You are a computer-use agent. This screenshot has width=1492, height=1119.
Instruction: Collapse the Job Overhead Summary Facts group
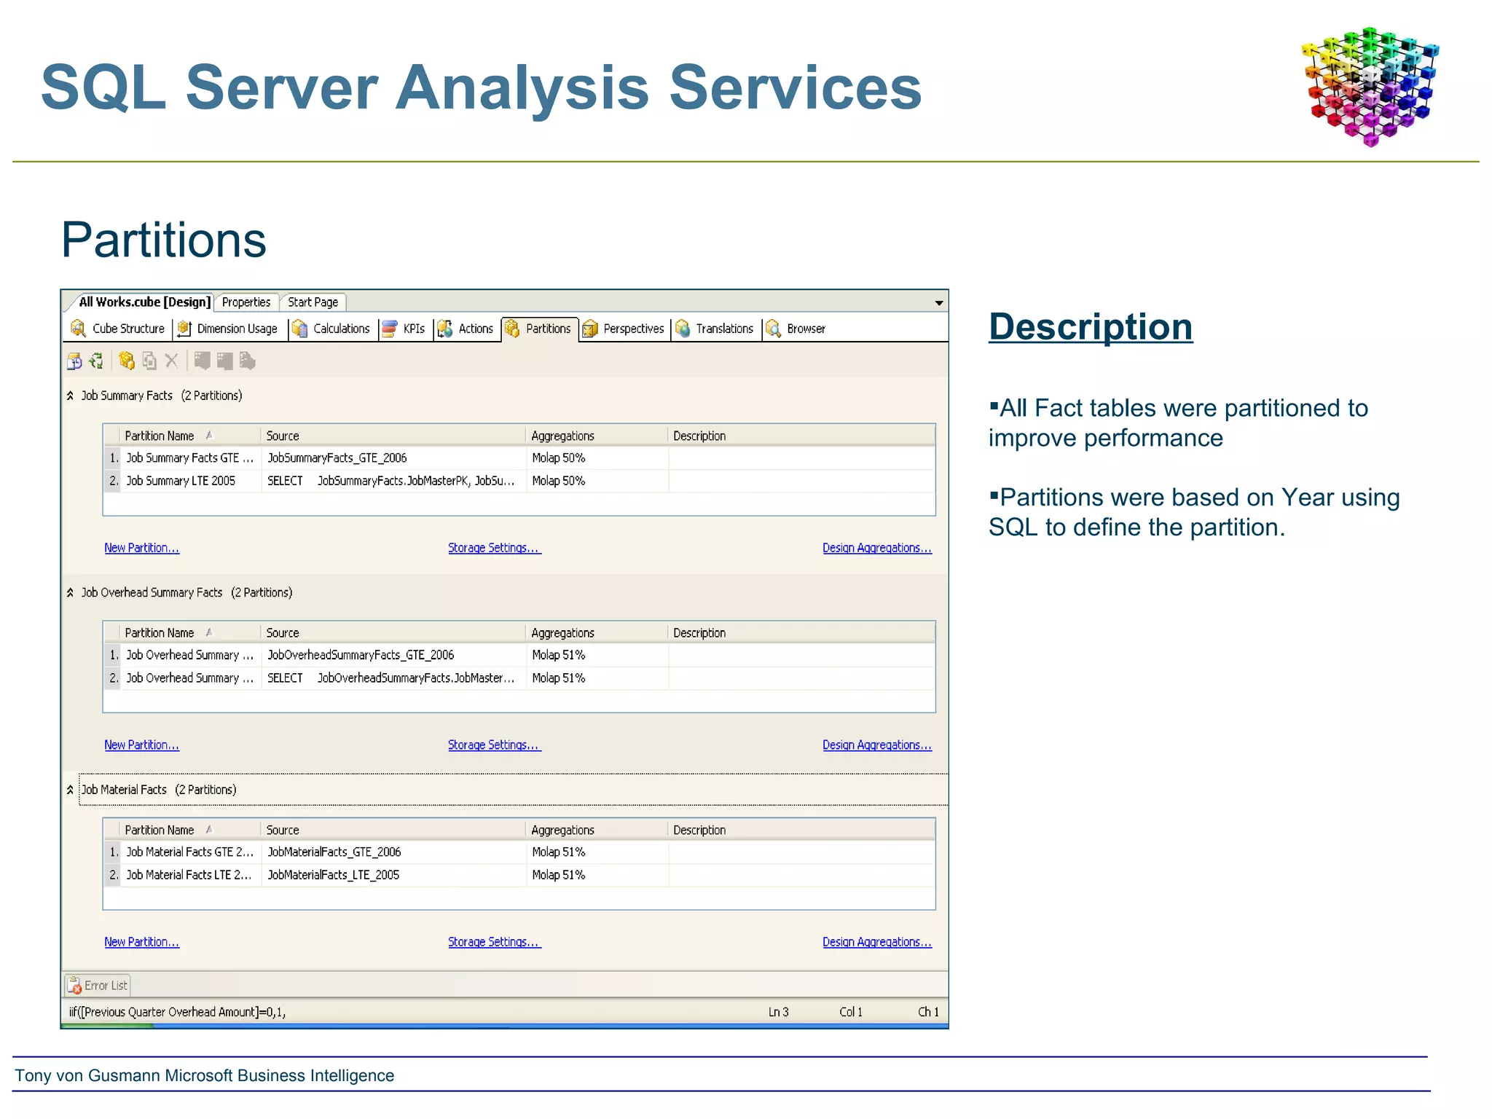(70, 592)
